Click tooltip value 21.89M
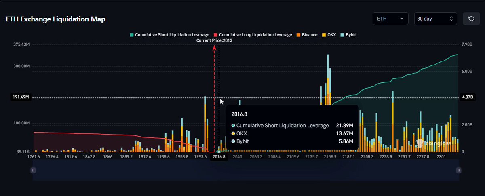Viewport: 485px width, 196px height. (x=345, y=126)
